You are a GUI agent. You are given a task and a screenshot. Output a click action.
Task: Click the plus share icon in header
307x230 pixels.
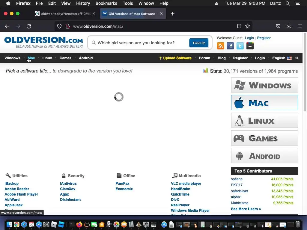[250, 46]
